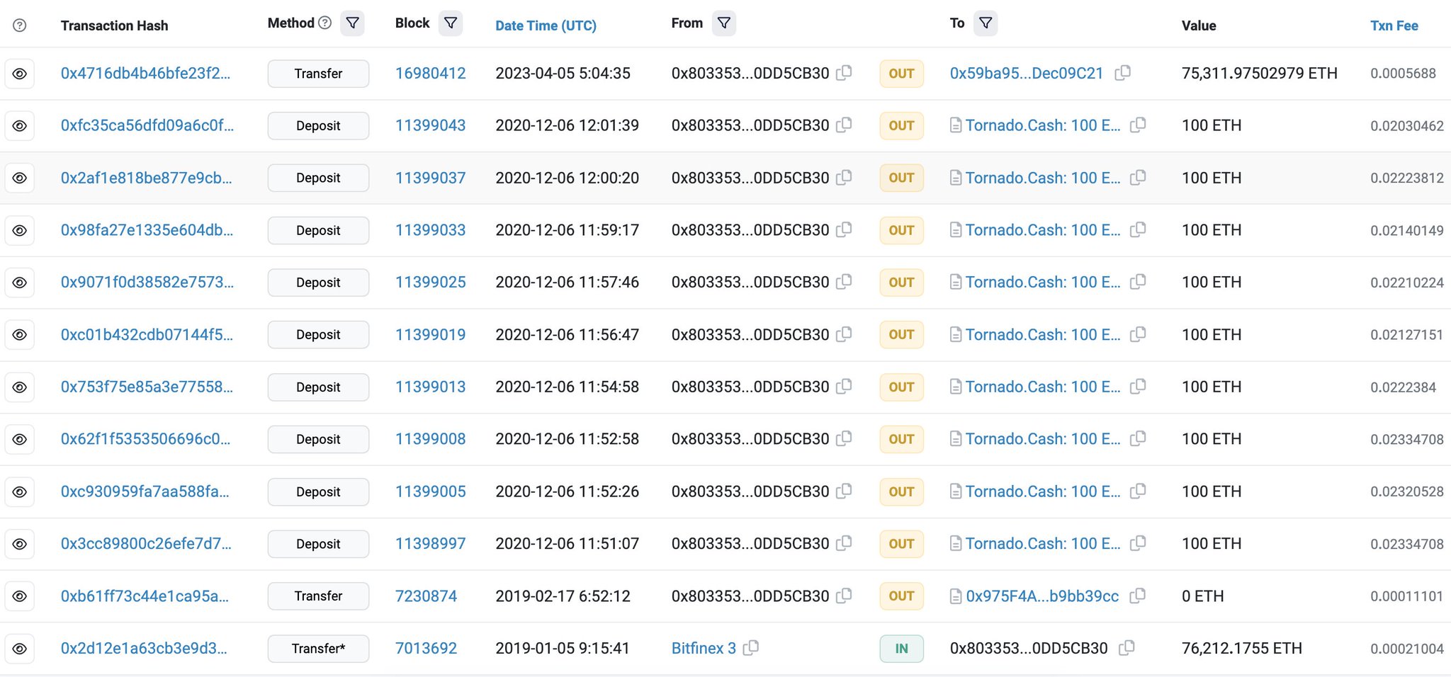Open the Bitfinex 3 address link

(703, 648)
